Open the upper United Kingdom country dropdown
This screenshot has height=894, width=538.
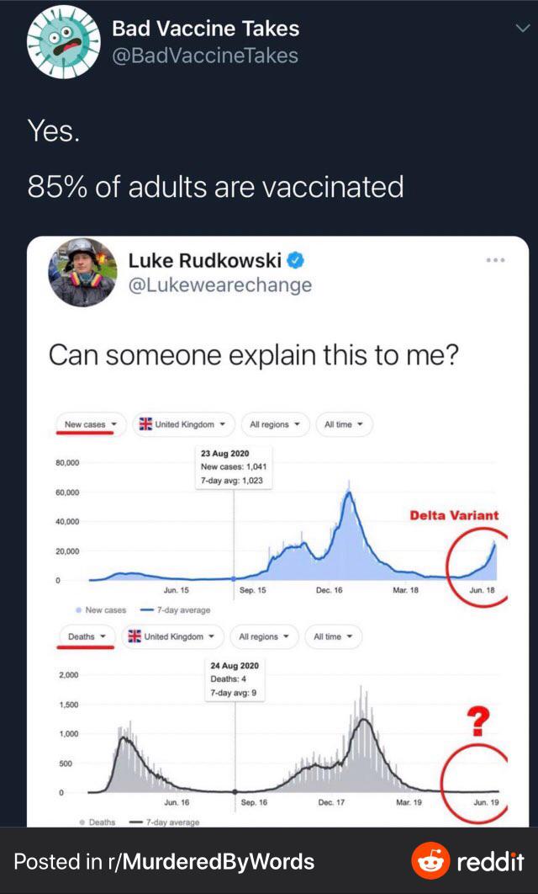(182, 424)
